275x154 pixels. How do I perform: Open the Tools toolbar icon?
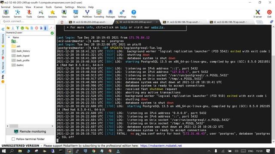point(29,14)
